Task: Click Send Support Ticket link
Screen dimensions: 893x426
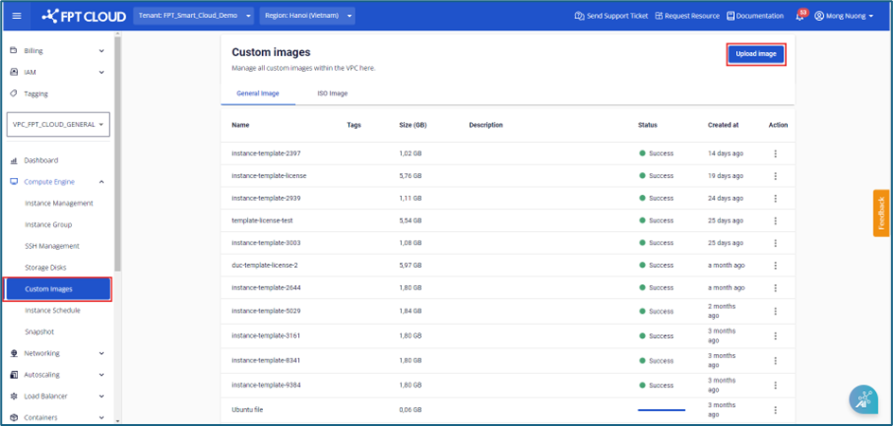Action: click(x=611, y=16)
